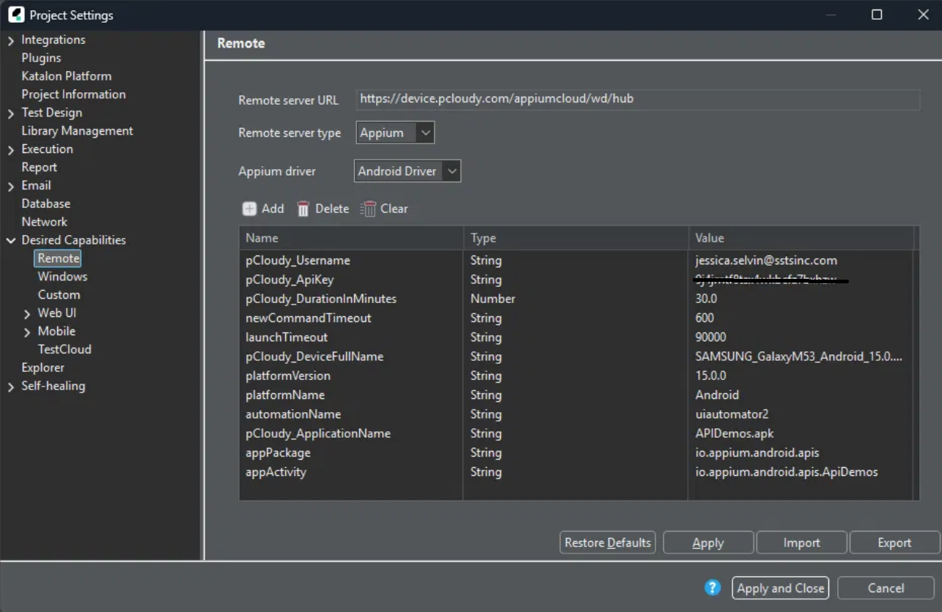Click the Number type cell
942x612 pixels.
[493, 299]
